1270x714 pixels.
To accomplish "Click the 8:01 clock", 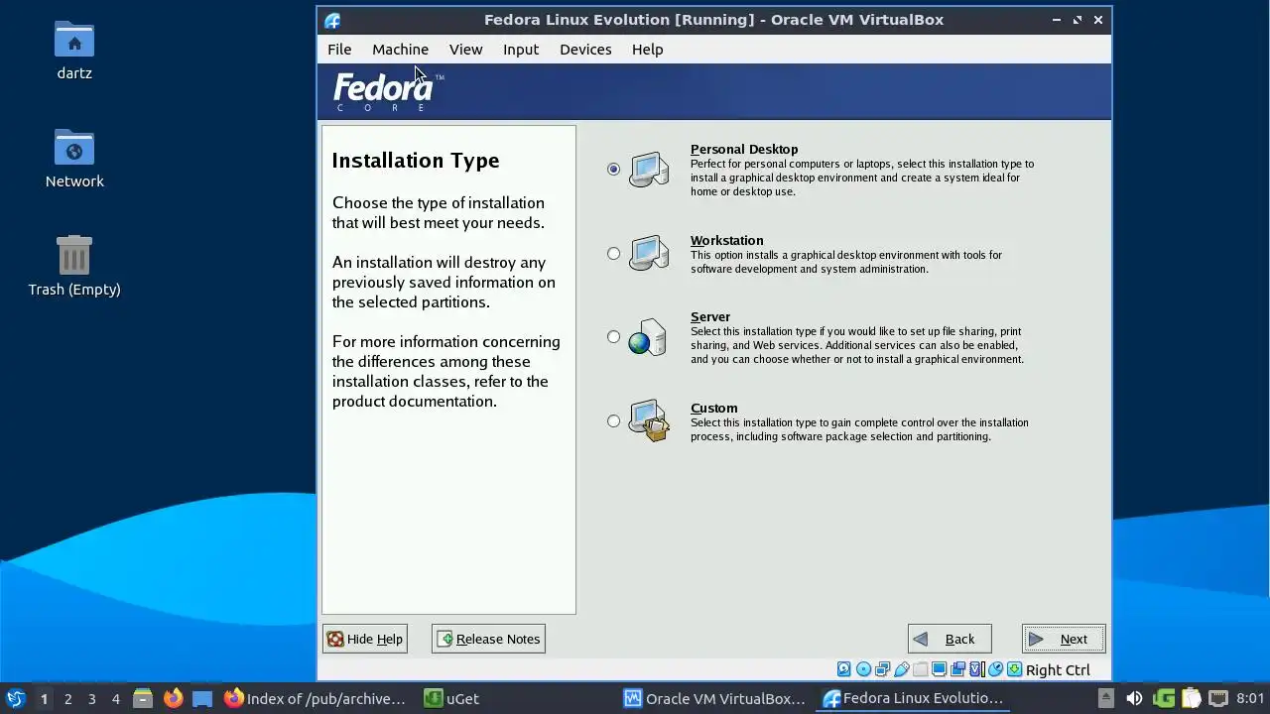I will pos(1250,698).
